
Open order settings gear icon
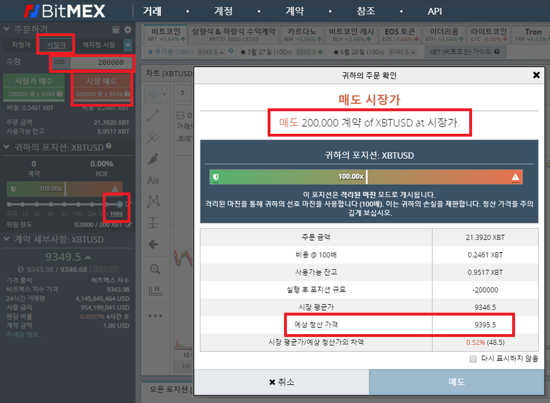click(x=128, y=30)
